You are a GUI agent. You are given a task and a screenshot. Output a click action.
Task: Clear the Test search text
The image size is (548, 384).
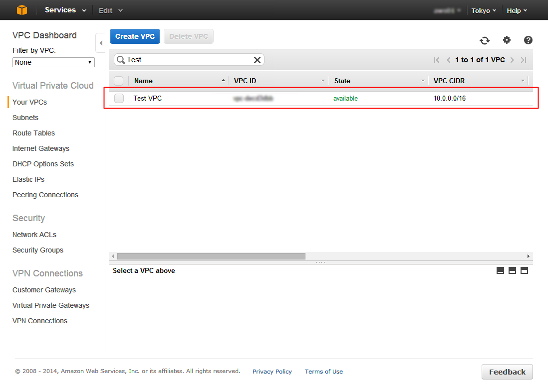pos(257,60)
